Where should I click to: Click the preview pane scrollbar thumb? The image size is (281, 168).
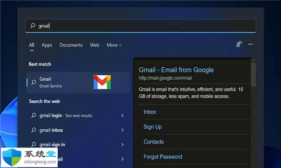click(253, 75)
